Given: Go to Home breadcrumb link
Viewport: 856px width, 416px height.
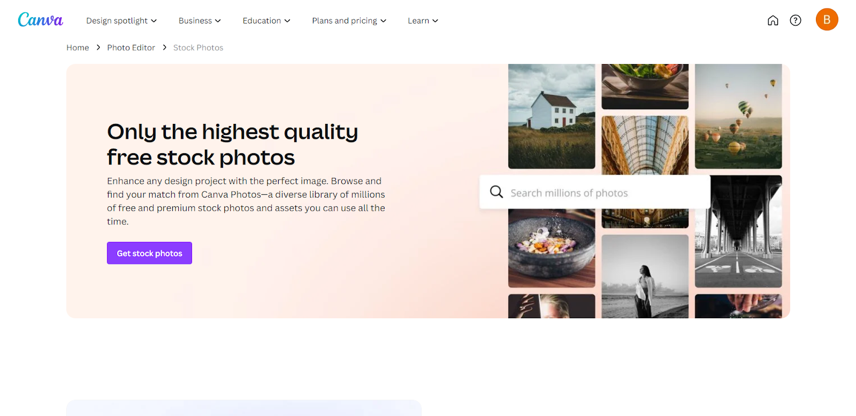Looking at the screenshot, I should point(78,48).
